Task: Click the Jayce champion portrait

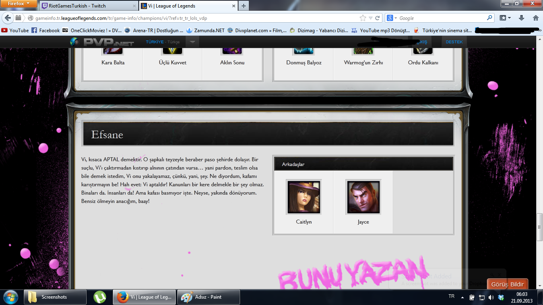Action: (x=363, y=197)
